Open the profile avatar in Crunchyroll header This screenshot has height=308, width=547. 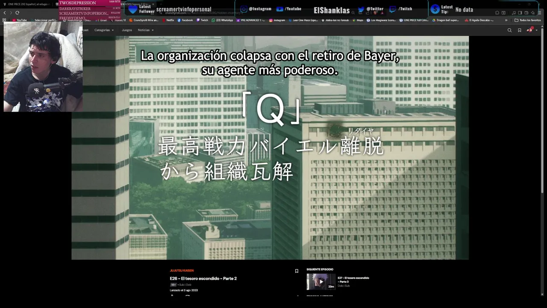click(x=530, y=30)
